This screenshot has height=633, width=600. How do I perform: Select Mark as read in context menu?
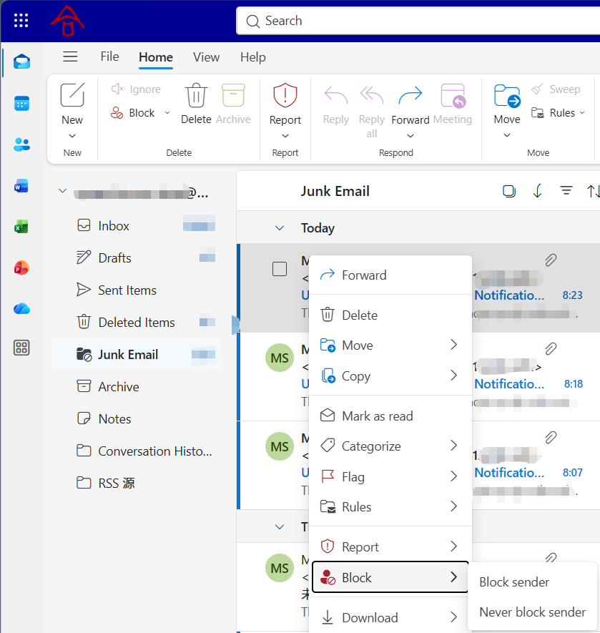pos(377,416)
